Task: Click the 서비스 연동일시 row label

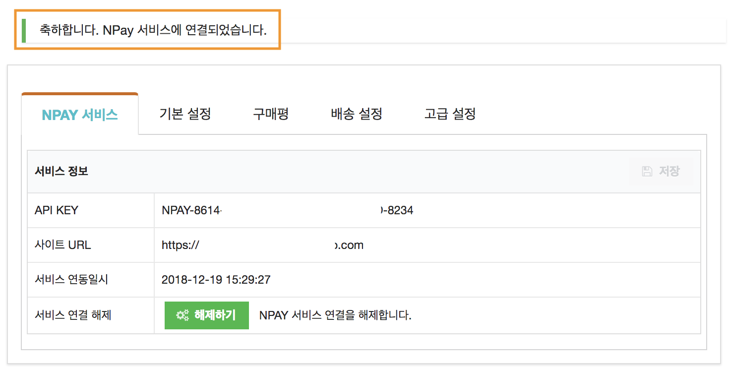Action: [x=71, y=280]
